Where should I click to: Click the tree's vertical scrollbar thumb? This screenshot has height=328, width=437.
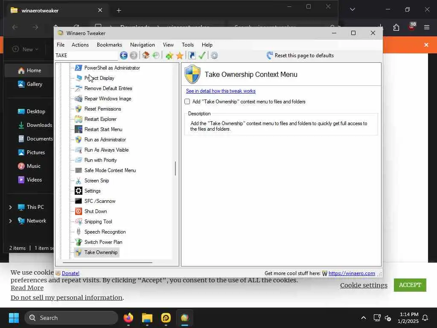(x=175, y=168)
